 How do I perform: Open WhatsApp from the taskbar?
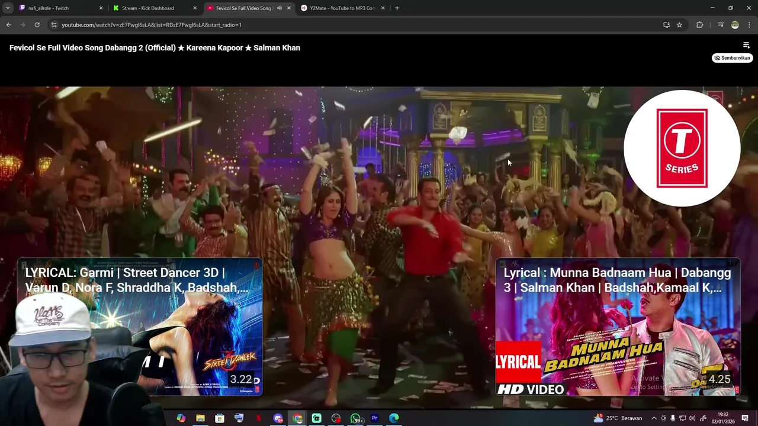point(355,418)
